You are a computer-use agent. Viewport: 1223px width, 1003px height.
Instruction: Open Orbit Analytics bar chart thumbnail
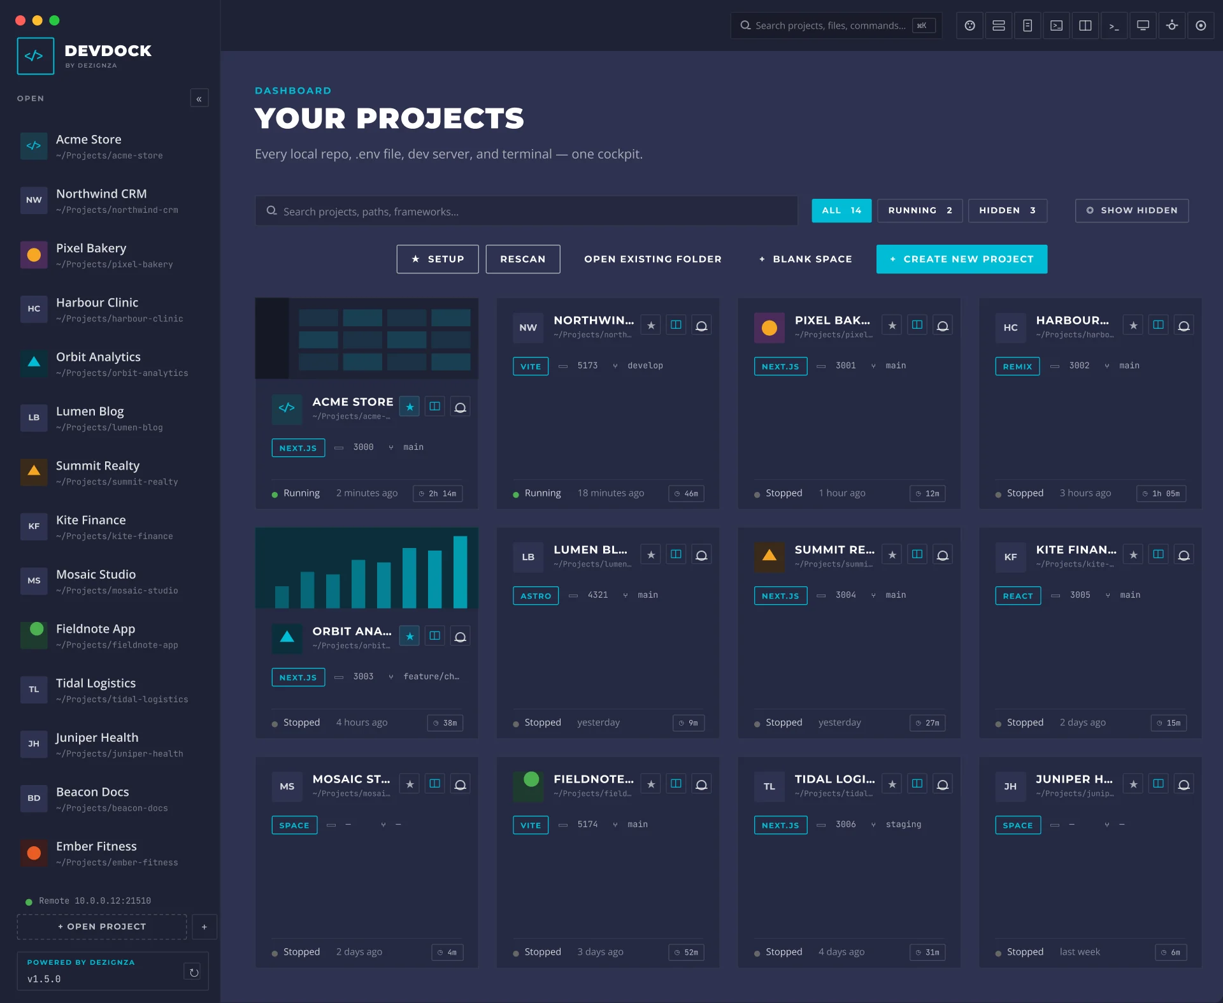click(x=367, y=568)
